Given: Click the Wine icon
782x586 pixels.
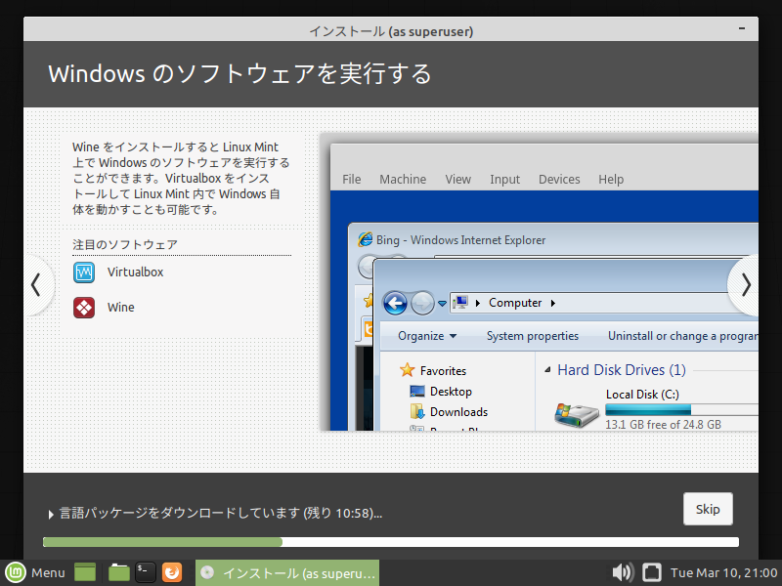Looking at the screenshot, I should tap(84, 308).
